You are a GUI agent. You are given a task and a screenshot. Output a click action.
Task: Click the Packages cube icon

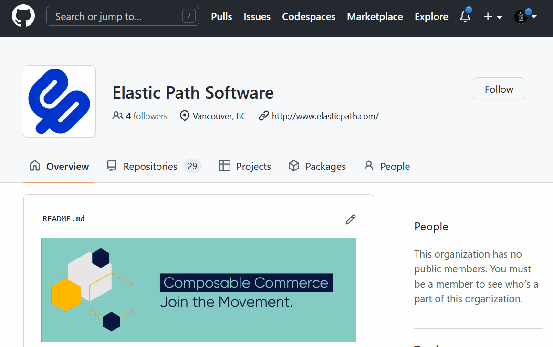(294, 166)
